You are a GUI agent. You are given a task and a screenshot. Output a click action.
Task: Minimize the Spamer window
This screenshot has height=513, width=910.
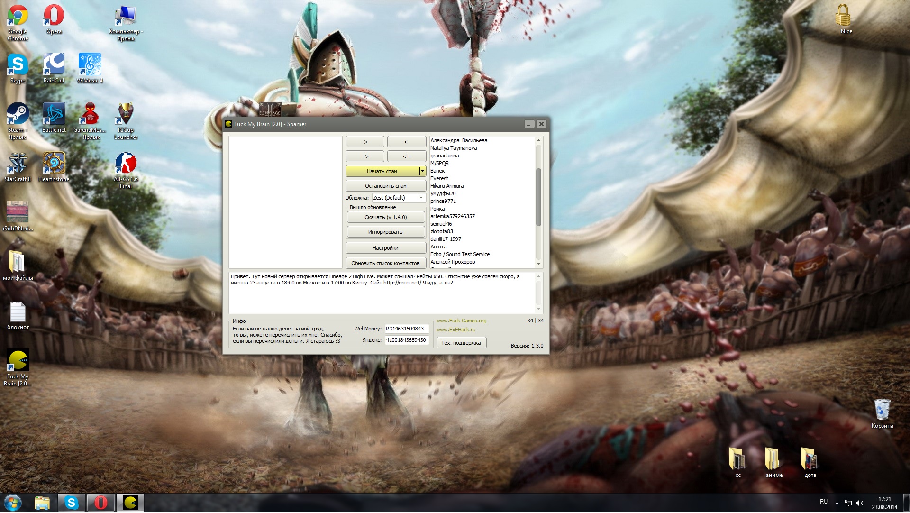(529, 124)
